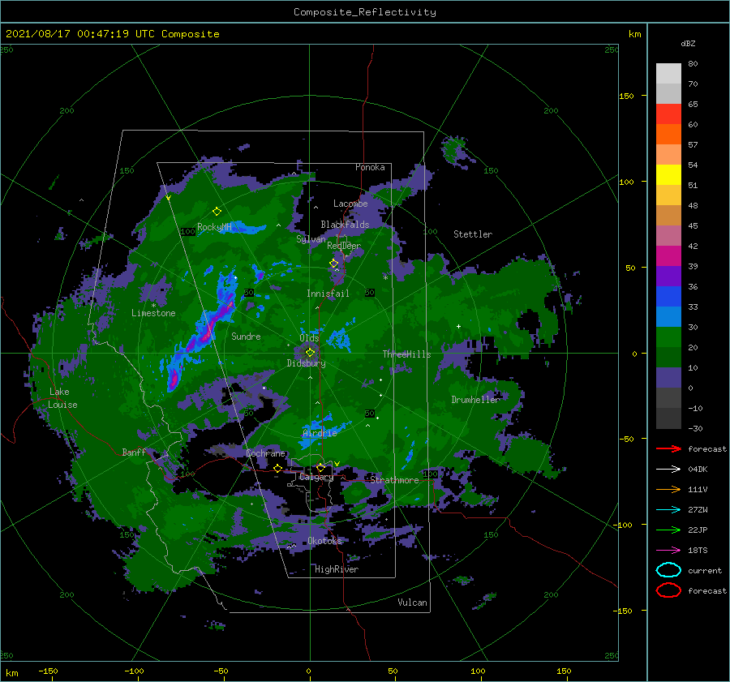Click the Drumheller label
This screenshot has width=730, height=682.
tap(475, 400)
